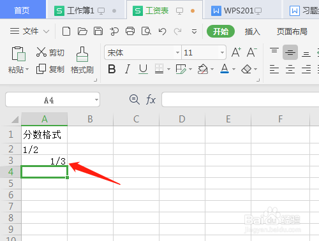Toggle middle vertical alignment

tap(290, 52)
